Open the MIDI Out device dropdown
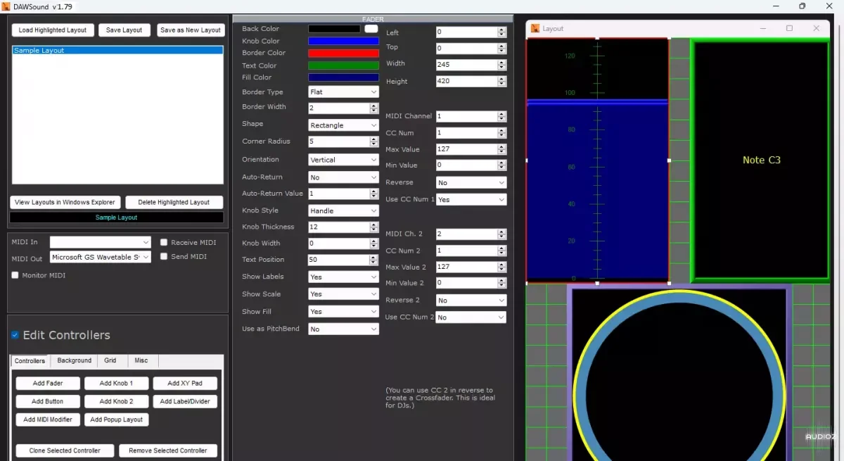 [101, 258]
